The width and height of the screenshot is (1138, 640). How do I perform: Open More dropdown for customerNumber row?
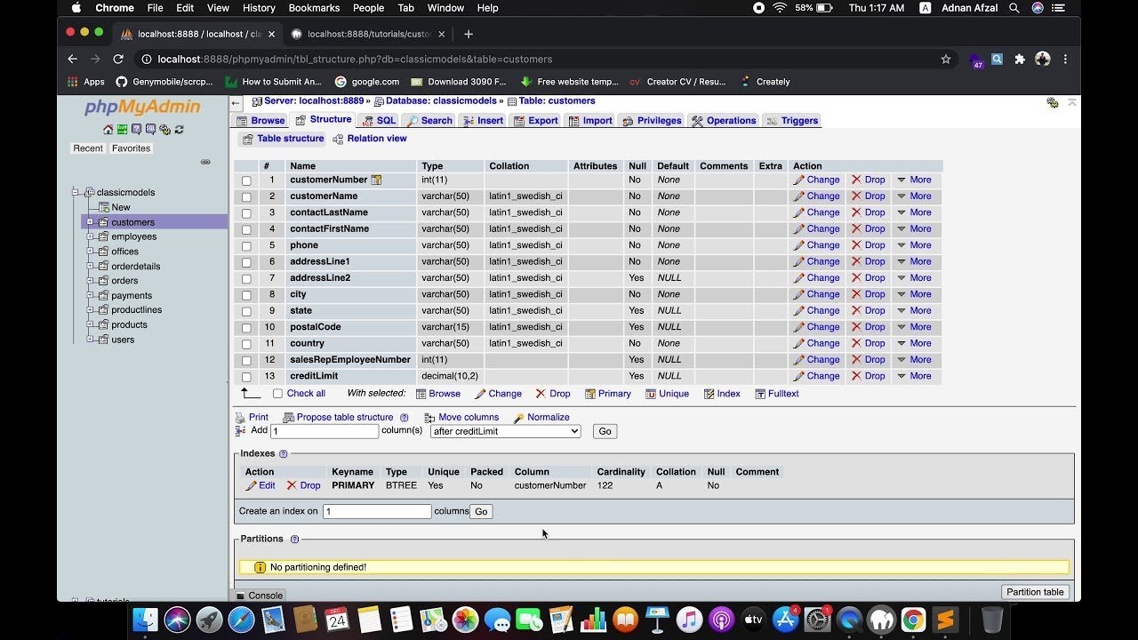click(x=914, y=180)
